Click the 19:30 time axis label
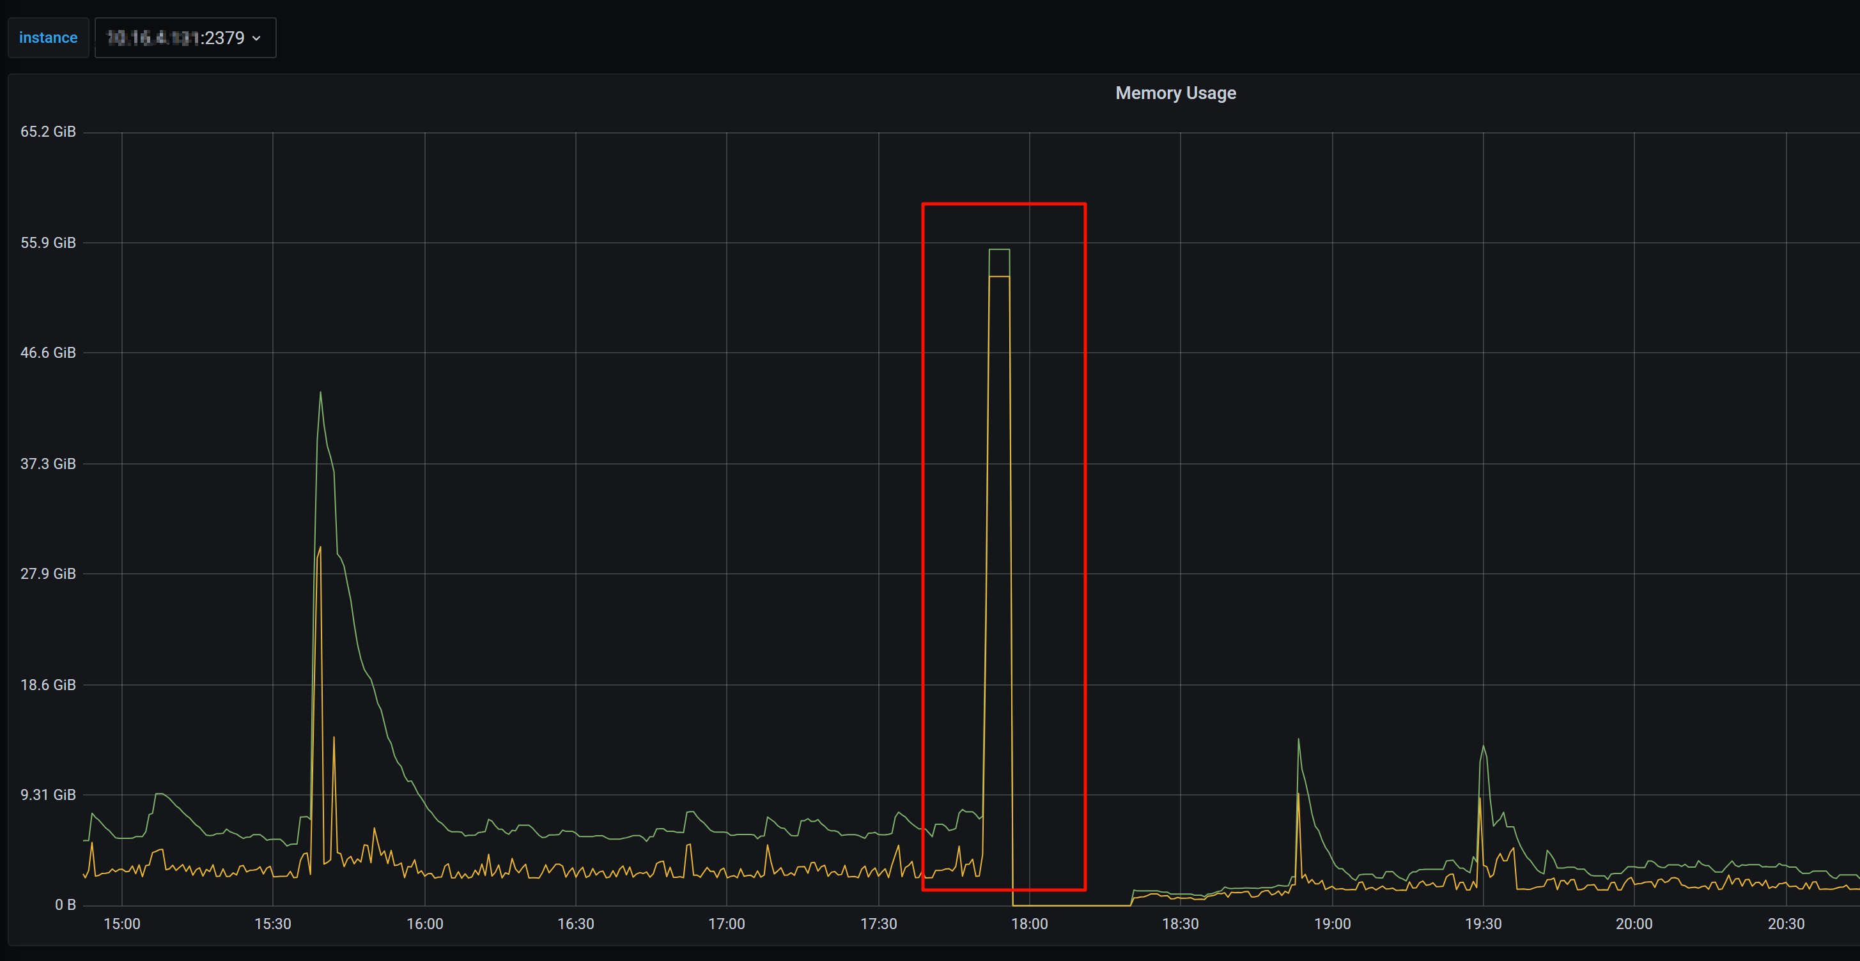Image resolution: width=1860 pixels, height=961 pixels. (x=1482, y=923)
